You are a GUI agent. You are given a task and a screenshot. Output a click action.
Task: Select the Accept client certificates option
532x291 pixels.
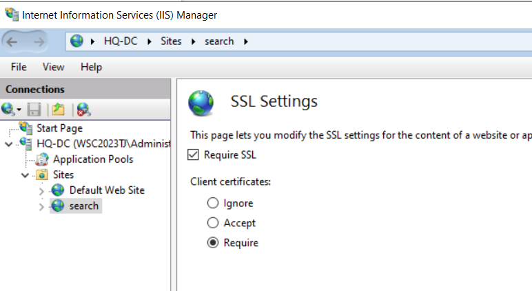pyautogui.click(x=213, y=223)
